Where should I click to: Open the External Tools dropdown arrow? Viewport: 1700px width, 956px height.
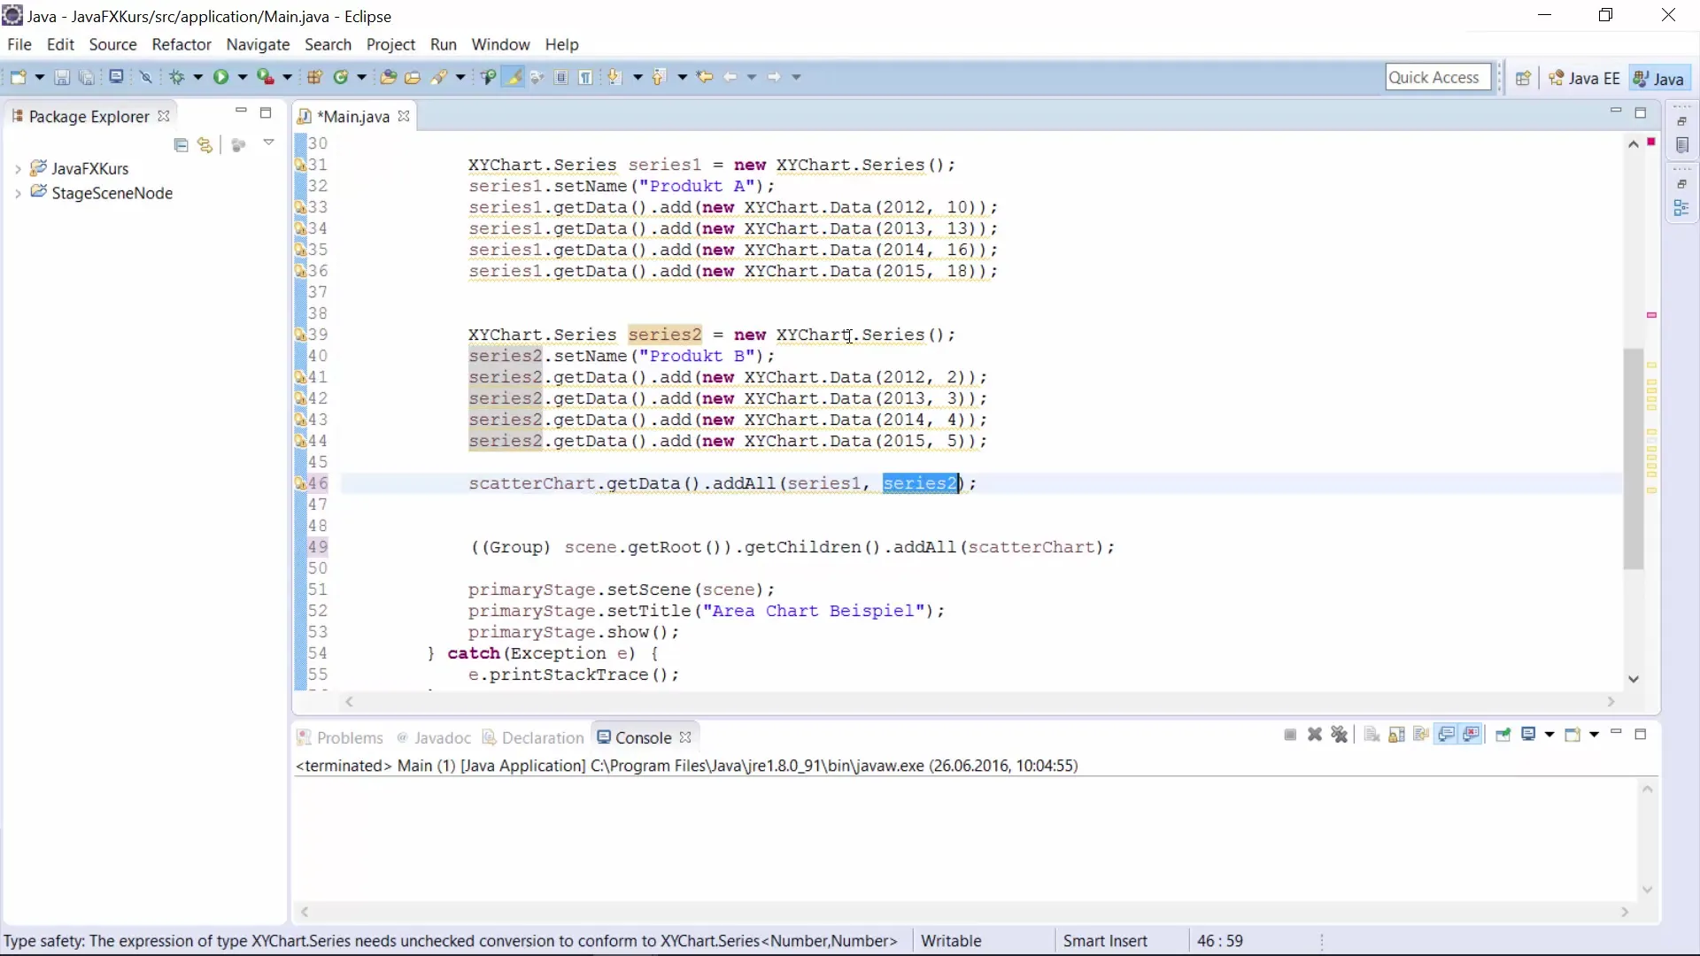tap(287, 77)
